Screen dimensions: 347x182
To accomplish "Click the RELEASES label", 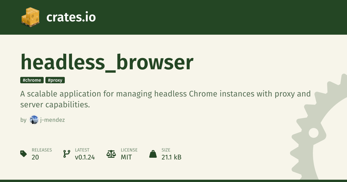I will 42,150.
